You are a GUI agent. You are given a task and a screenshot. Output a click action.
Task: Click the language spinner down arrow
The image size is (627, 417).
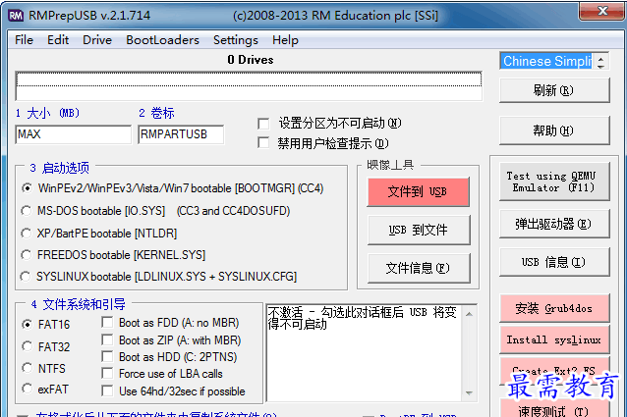[x=600, y=66]
